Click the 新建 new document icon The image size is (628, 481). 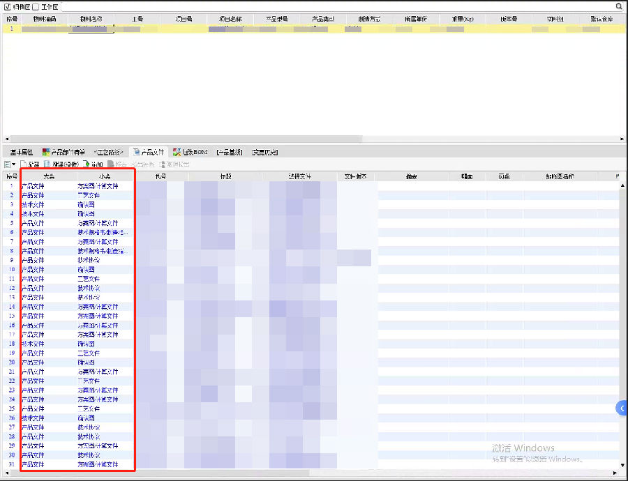pyautogui.click(x=23, y=165)
